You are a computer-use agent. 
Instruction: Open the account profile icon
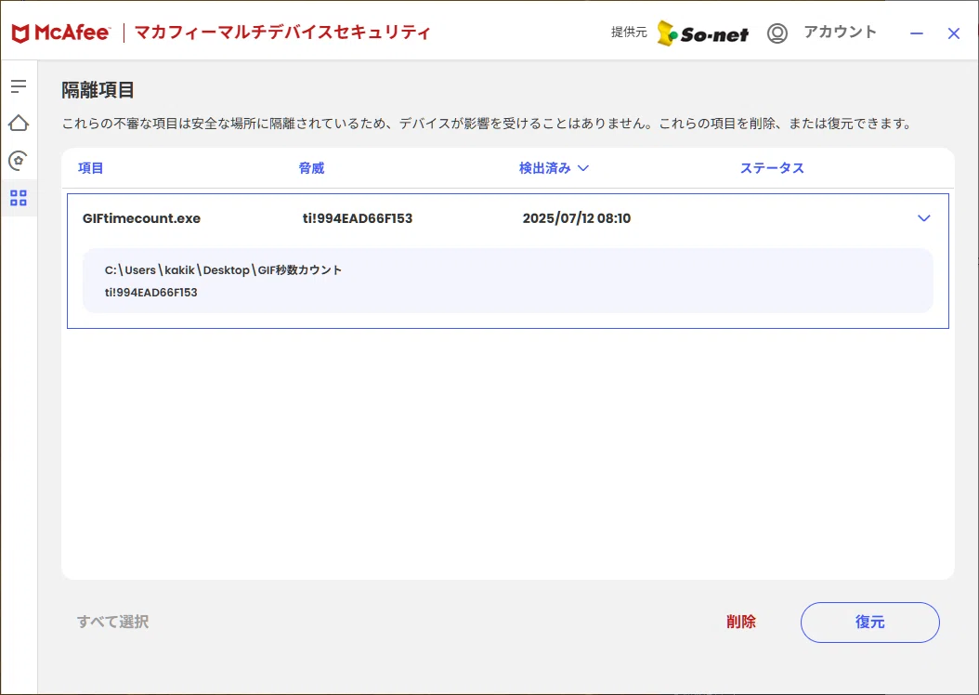pyautogui.click(x=777, y=33)
